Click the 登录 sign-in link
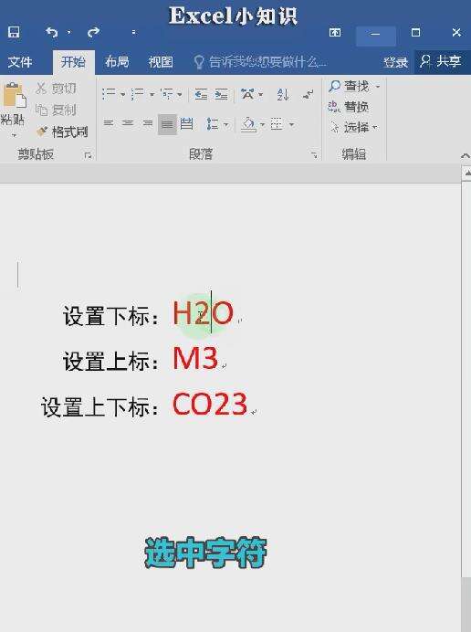 395,62
